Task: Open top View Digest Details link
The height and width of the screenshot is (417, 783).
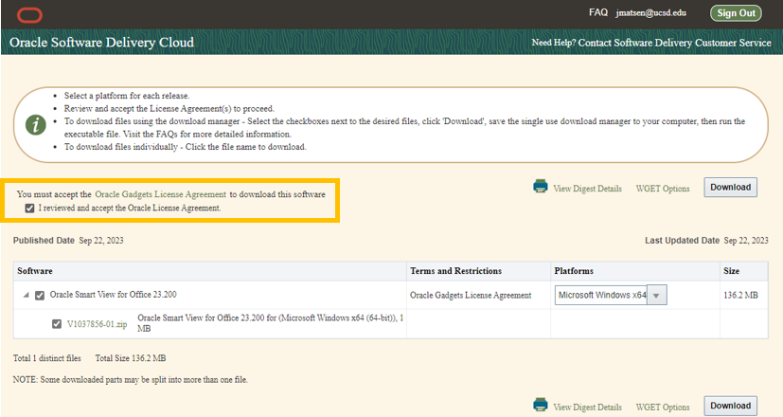Action: (x=587, y=189)
